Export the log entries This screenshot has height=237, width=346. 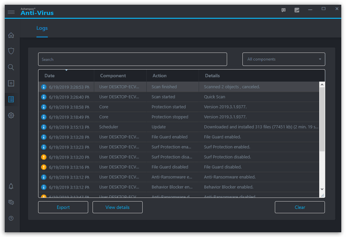(63, 207)
